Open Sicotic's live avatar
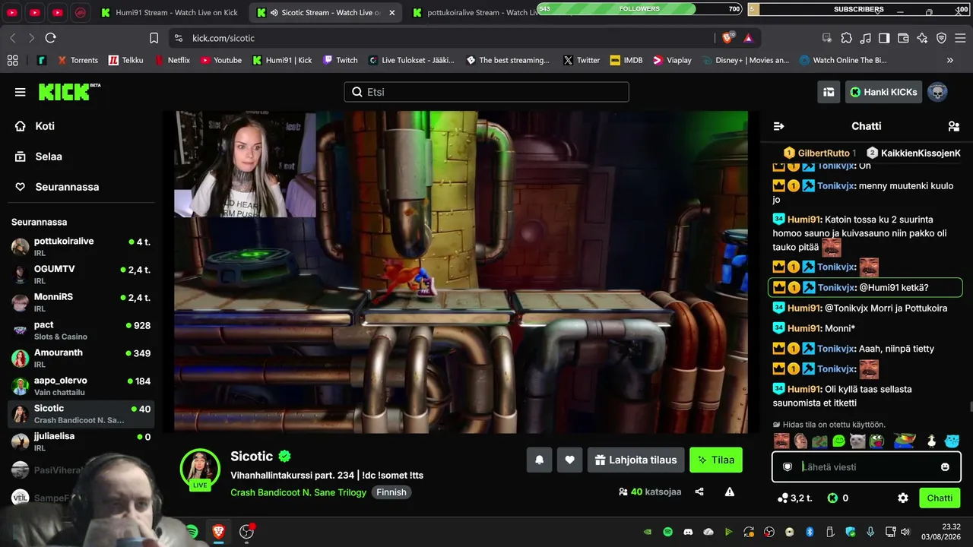Viewport: 973px width, 547px height. coord(200,468)
